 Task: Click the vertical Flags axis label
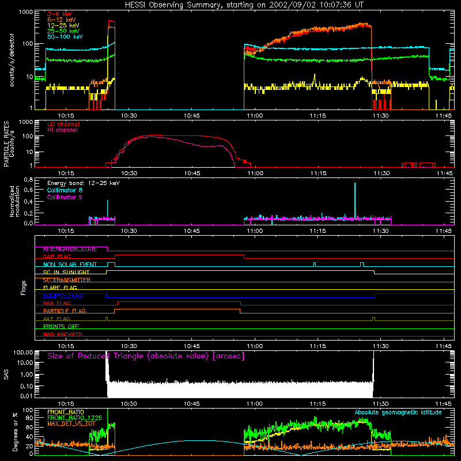point(24,288)
